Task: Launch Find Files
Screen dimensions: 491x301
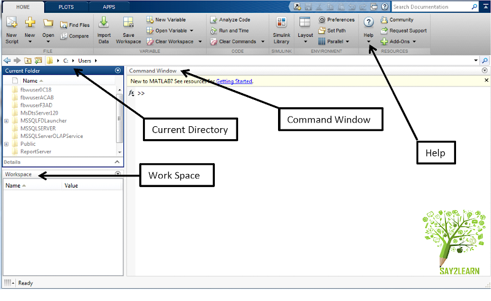Action: [75, 25]
